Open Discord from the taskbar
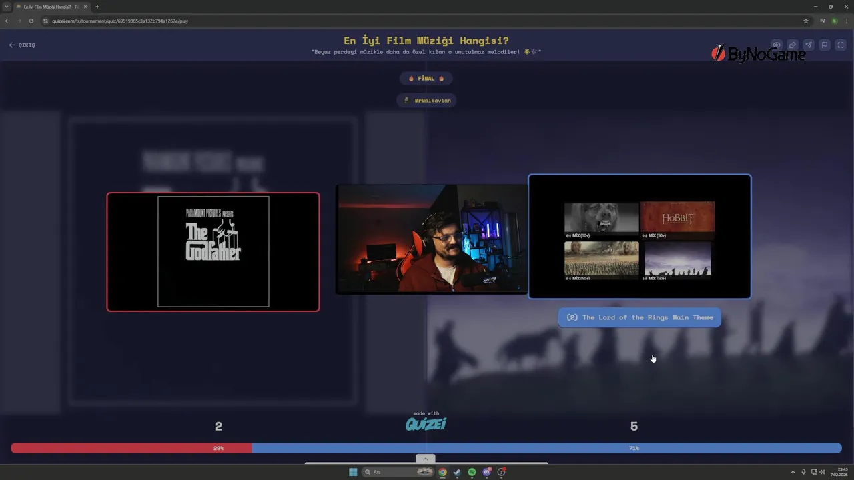 tap(487, 472)
